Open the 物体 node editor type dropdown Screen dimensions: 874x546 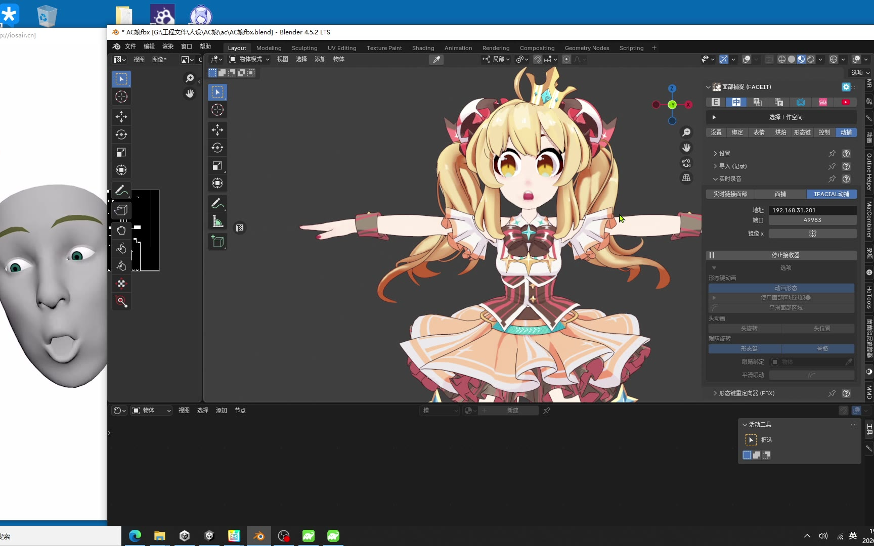[152, 411]
